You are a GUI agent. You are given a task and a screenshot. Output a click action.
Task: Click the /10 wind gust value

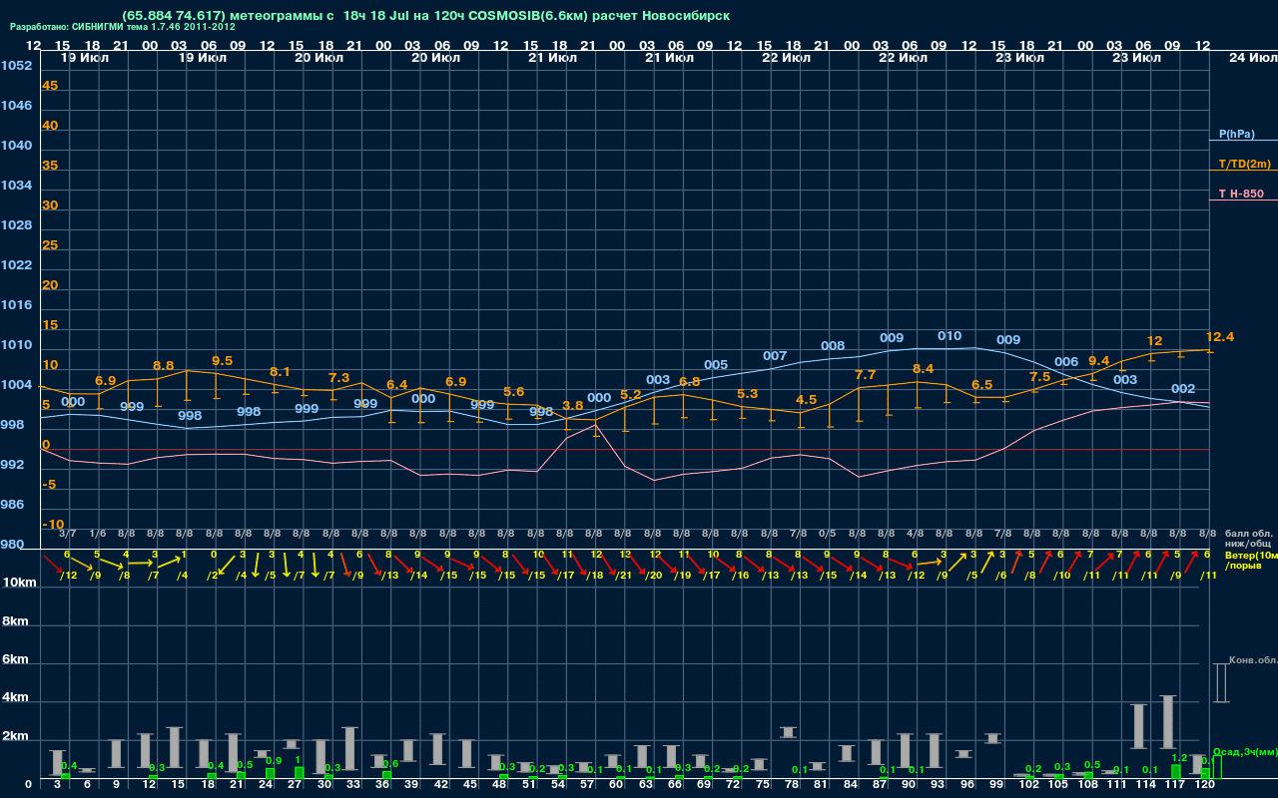(1061, 576)
